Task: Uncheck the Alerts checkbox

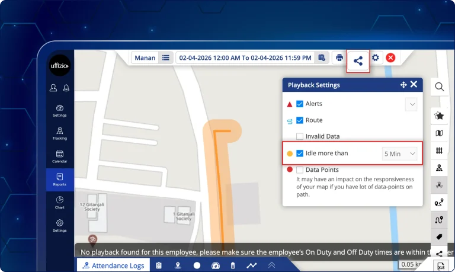Action: [x=300, y=104]
